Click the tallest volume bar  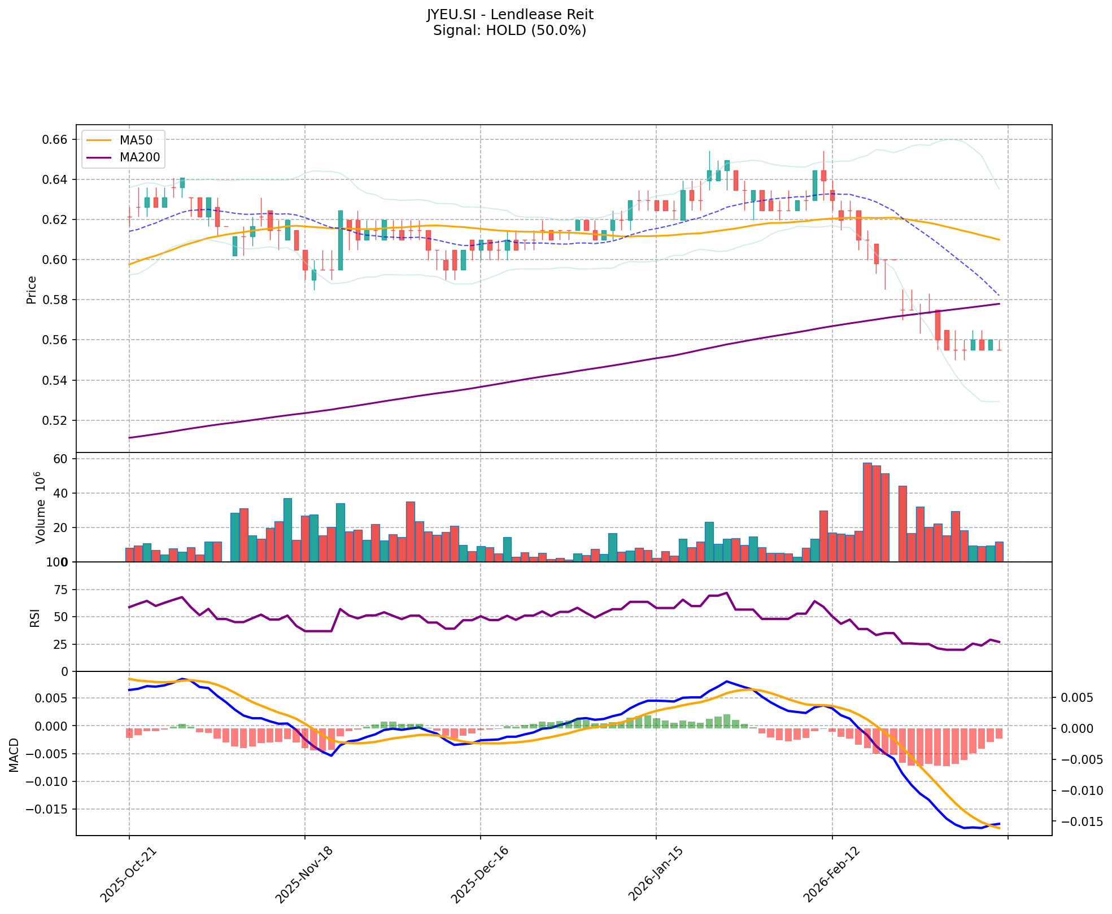[x=867, y=512]
